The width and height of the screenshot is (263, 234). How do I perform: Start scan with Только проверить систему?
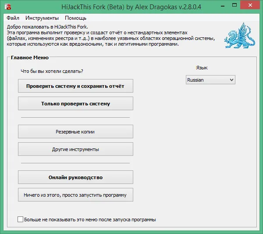(x=75, y=104)
